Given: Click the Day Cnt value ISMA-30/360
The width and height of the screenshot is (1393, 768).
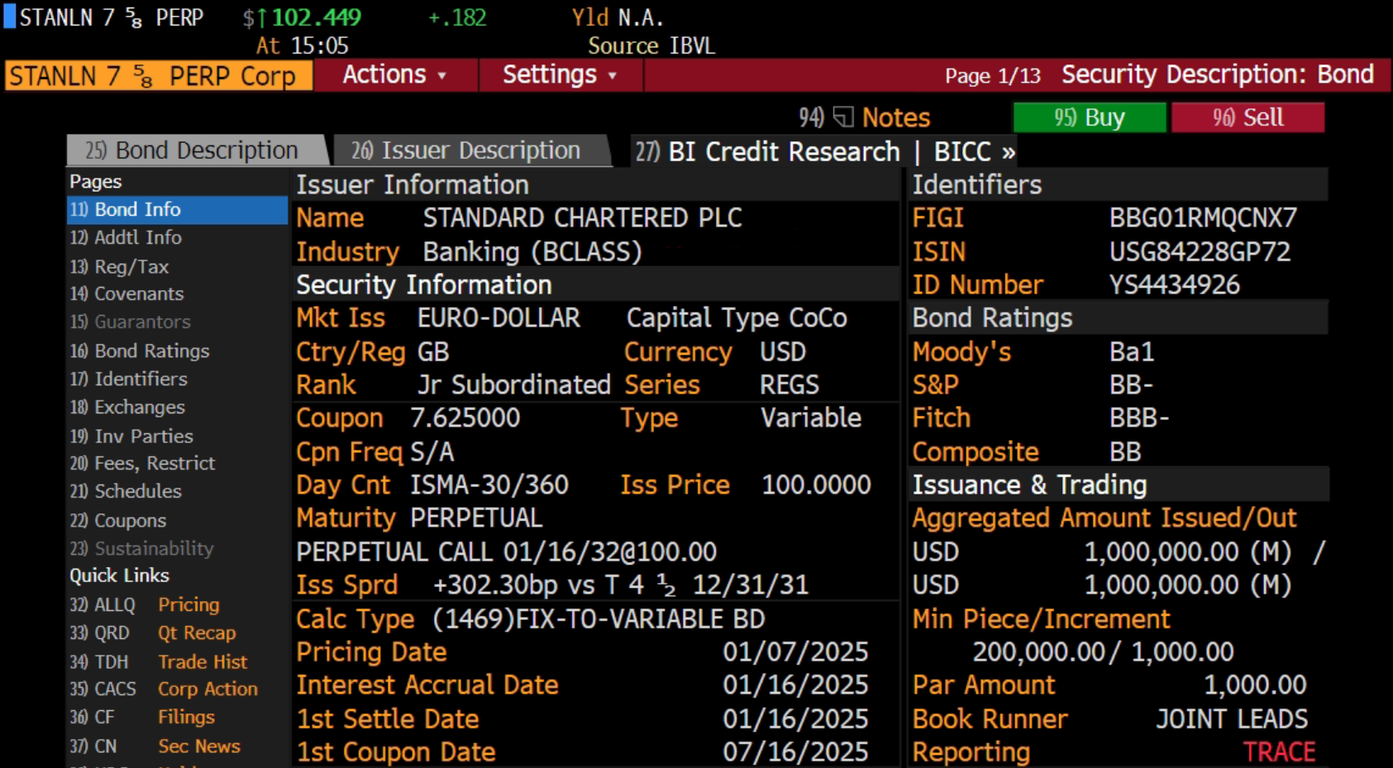Looking at the screenshot, I should click(489, 484).
